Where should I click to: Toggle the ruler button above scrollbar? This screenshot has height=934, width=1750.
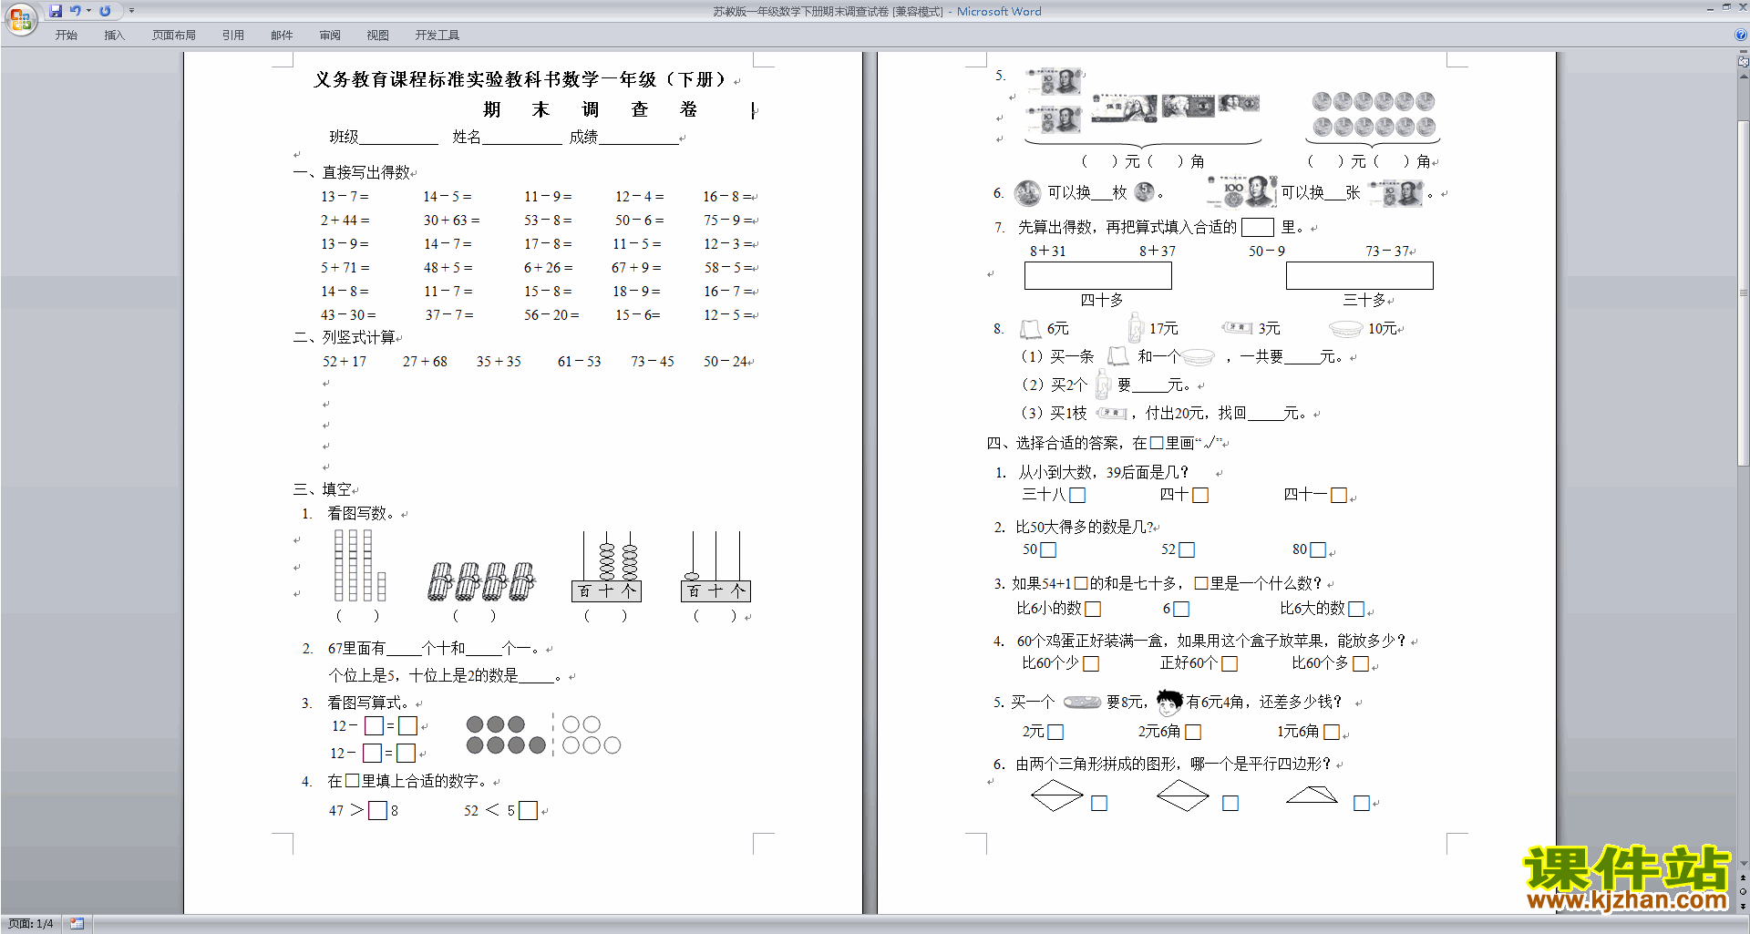click(1744, 62)
